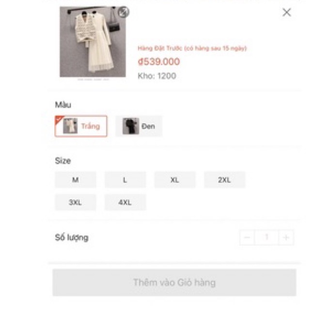Select the Đen color option
Viewport: 310px width, 310px height.
tap(139, 126)
